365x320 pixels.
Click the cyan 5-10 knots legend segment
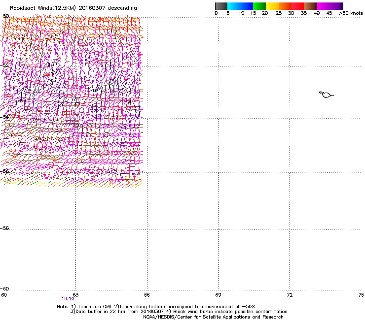point(234,6)
